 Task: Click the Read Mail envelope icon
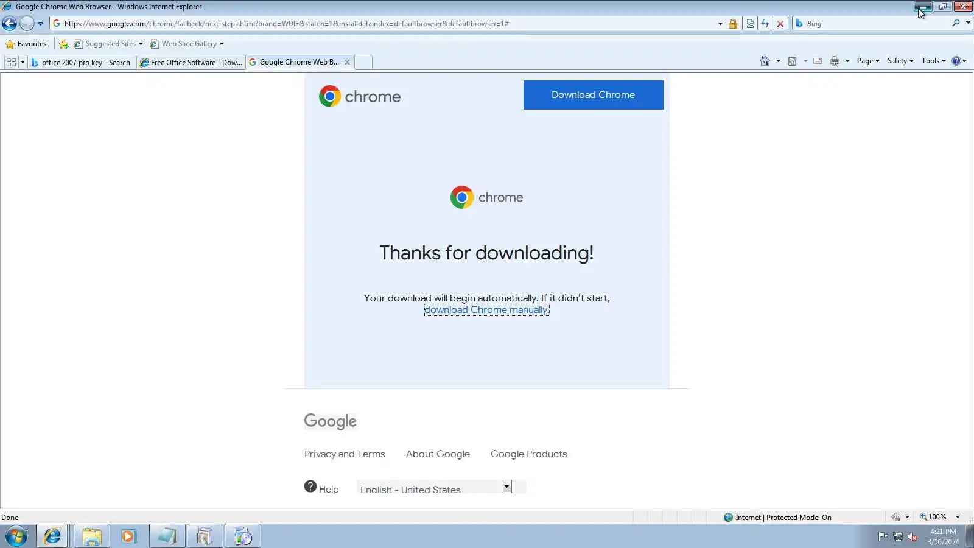pos(818,61)
